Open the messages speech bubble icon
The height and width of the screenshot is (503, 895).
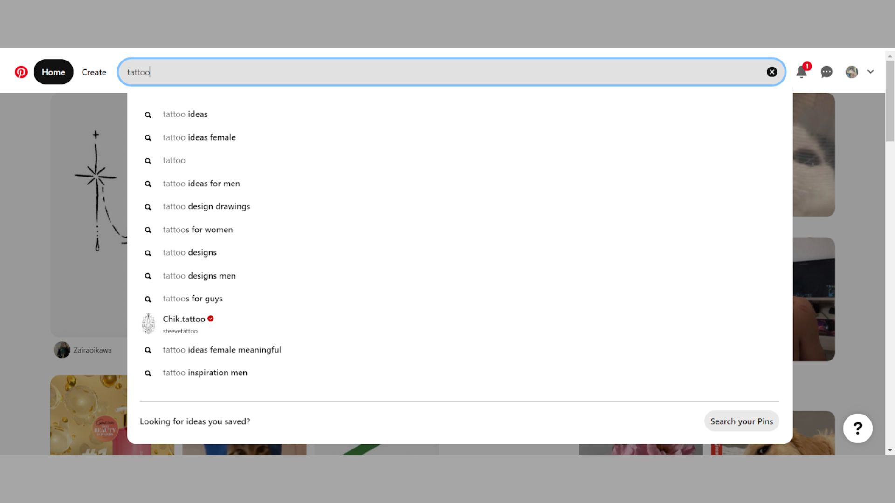pos(826,72)
